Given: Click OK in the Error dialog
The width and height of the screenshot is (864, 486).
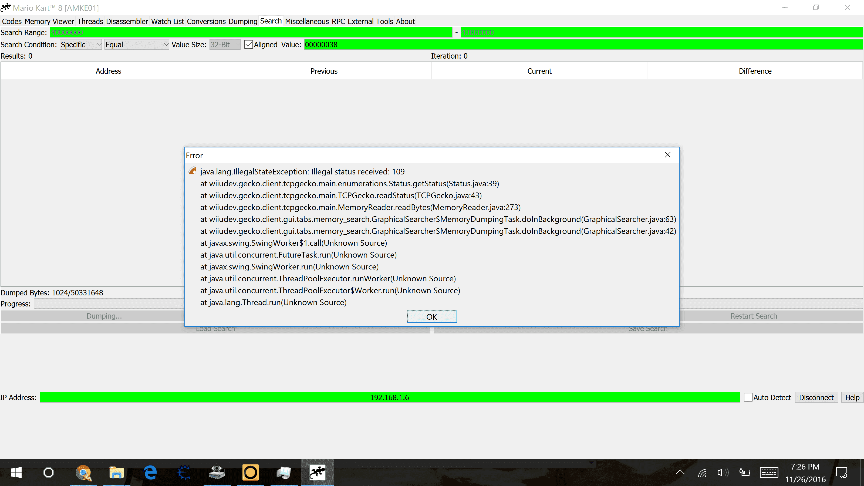Looking at the screenshot, I should (x=432, y=316).
